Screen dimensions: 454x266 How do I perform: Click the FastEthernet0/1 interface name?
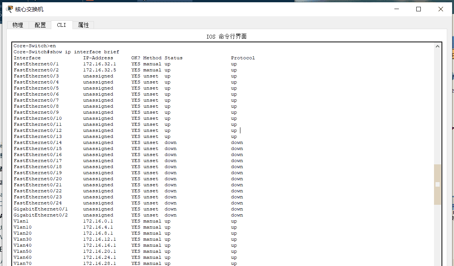[36, 64]
